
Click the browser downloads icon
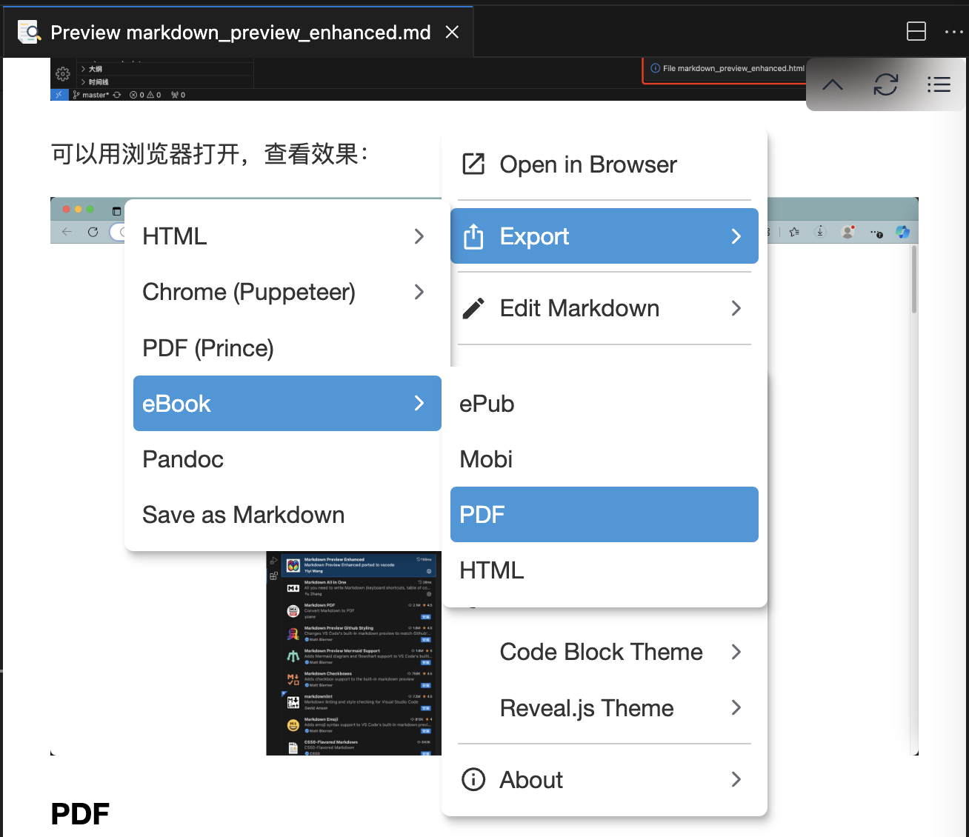[820, 232]
